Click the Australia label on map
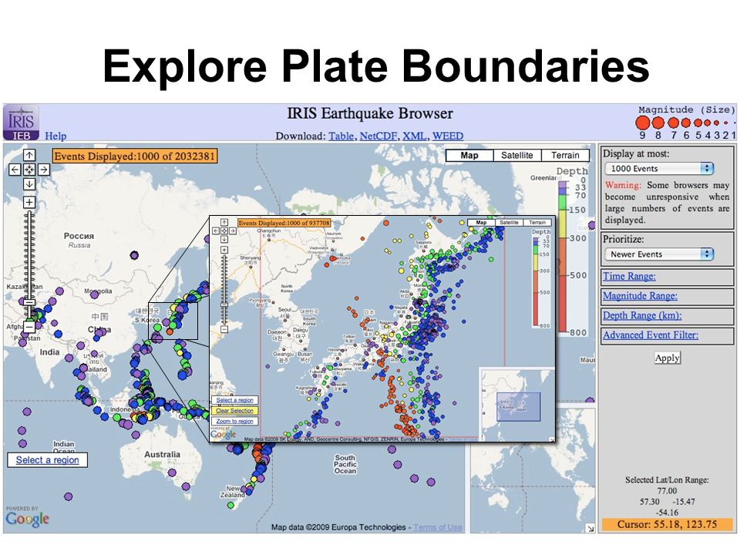740x555 pixels. [x=162, y=455]
